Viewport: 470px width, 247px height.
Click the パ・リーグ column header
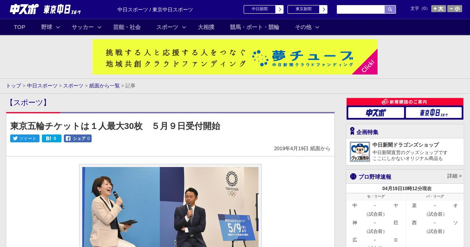pyautogui.click(x=435, y=196)
